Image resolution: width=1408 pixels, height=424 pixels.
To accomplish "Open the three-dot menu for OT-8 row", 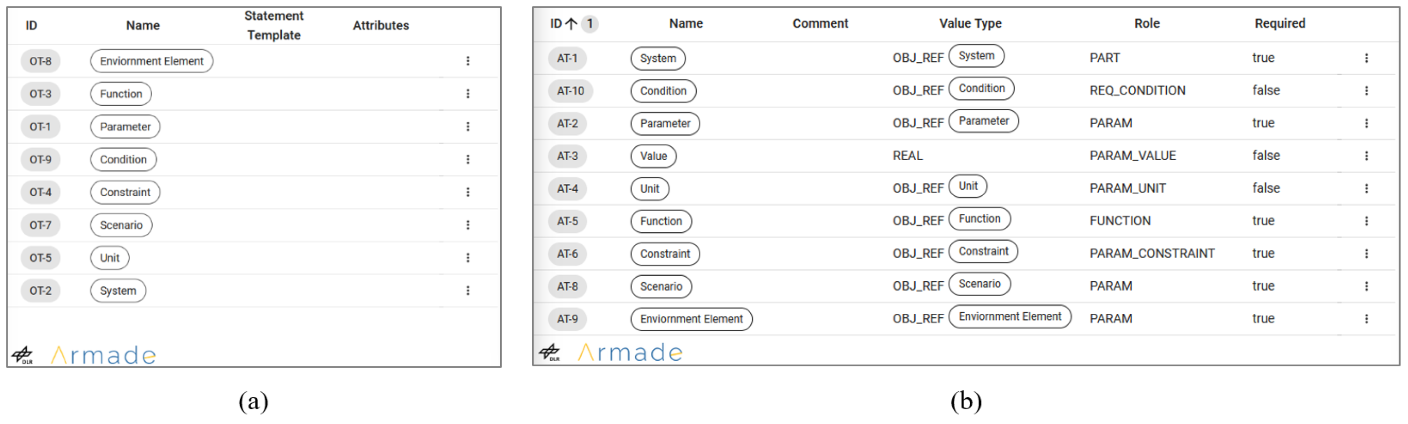I will tap(468, 61).
